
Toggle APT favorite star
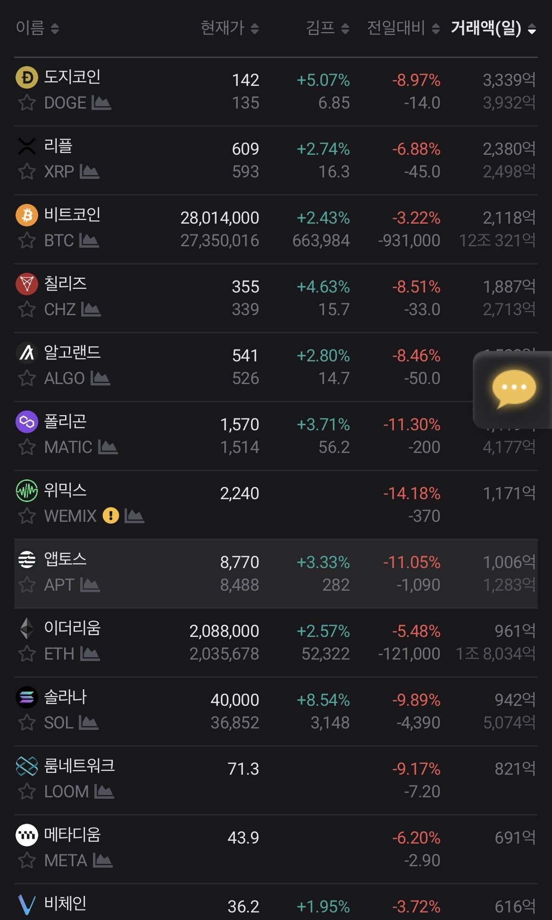tap(27, 585)
